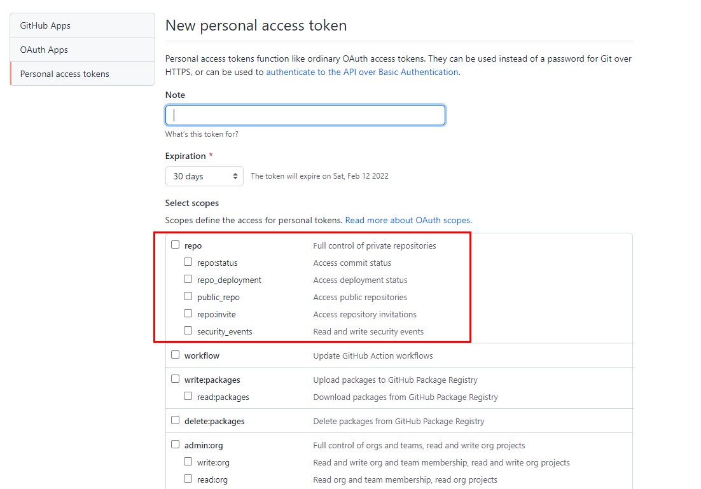The width and height of the screenshot is (701, 489).
Task: Check the write:org scope
Action: 188,462
